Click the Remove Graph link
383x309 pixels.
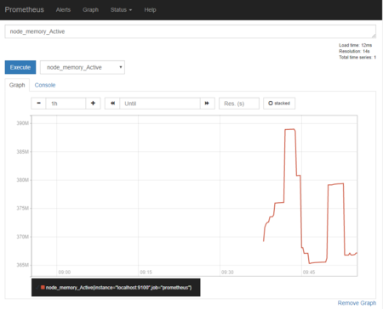357,303
